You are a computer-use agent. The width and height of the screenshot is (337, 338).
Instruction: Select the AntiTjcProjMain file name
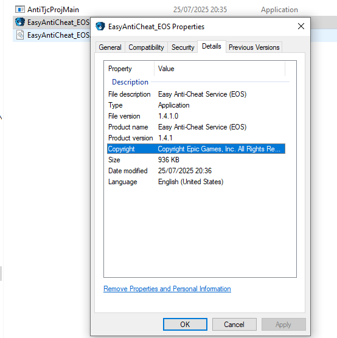click(53, 10)
